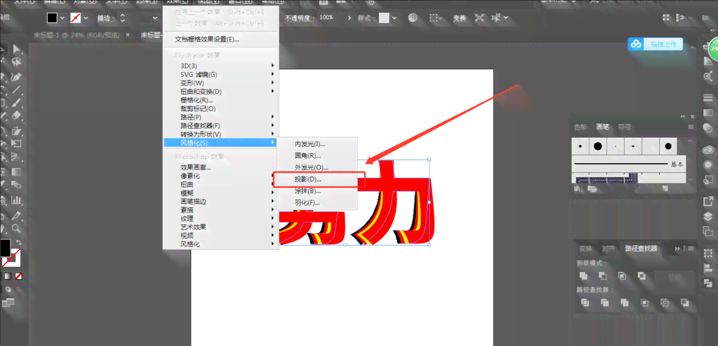718x346 pixels.
Task: Open the Brushes panel flyout menu
Action: point(691,127)
